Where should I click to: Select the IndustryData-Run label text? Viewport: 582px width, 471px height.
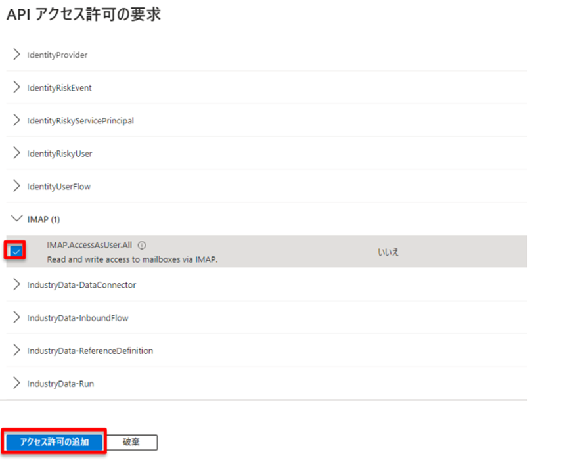[60, 384]
